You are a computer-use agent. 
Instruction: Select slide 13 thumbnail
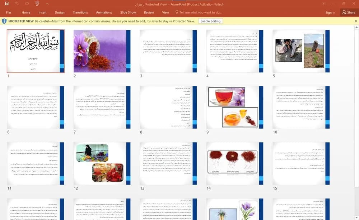click(168, 164)
